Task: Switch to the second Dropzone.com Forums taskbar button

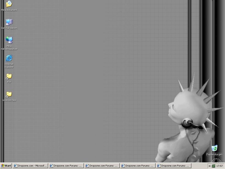Action: tap(102, 166)
